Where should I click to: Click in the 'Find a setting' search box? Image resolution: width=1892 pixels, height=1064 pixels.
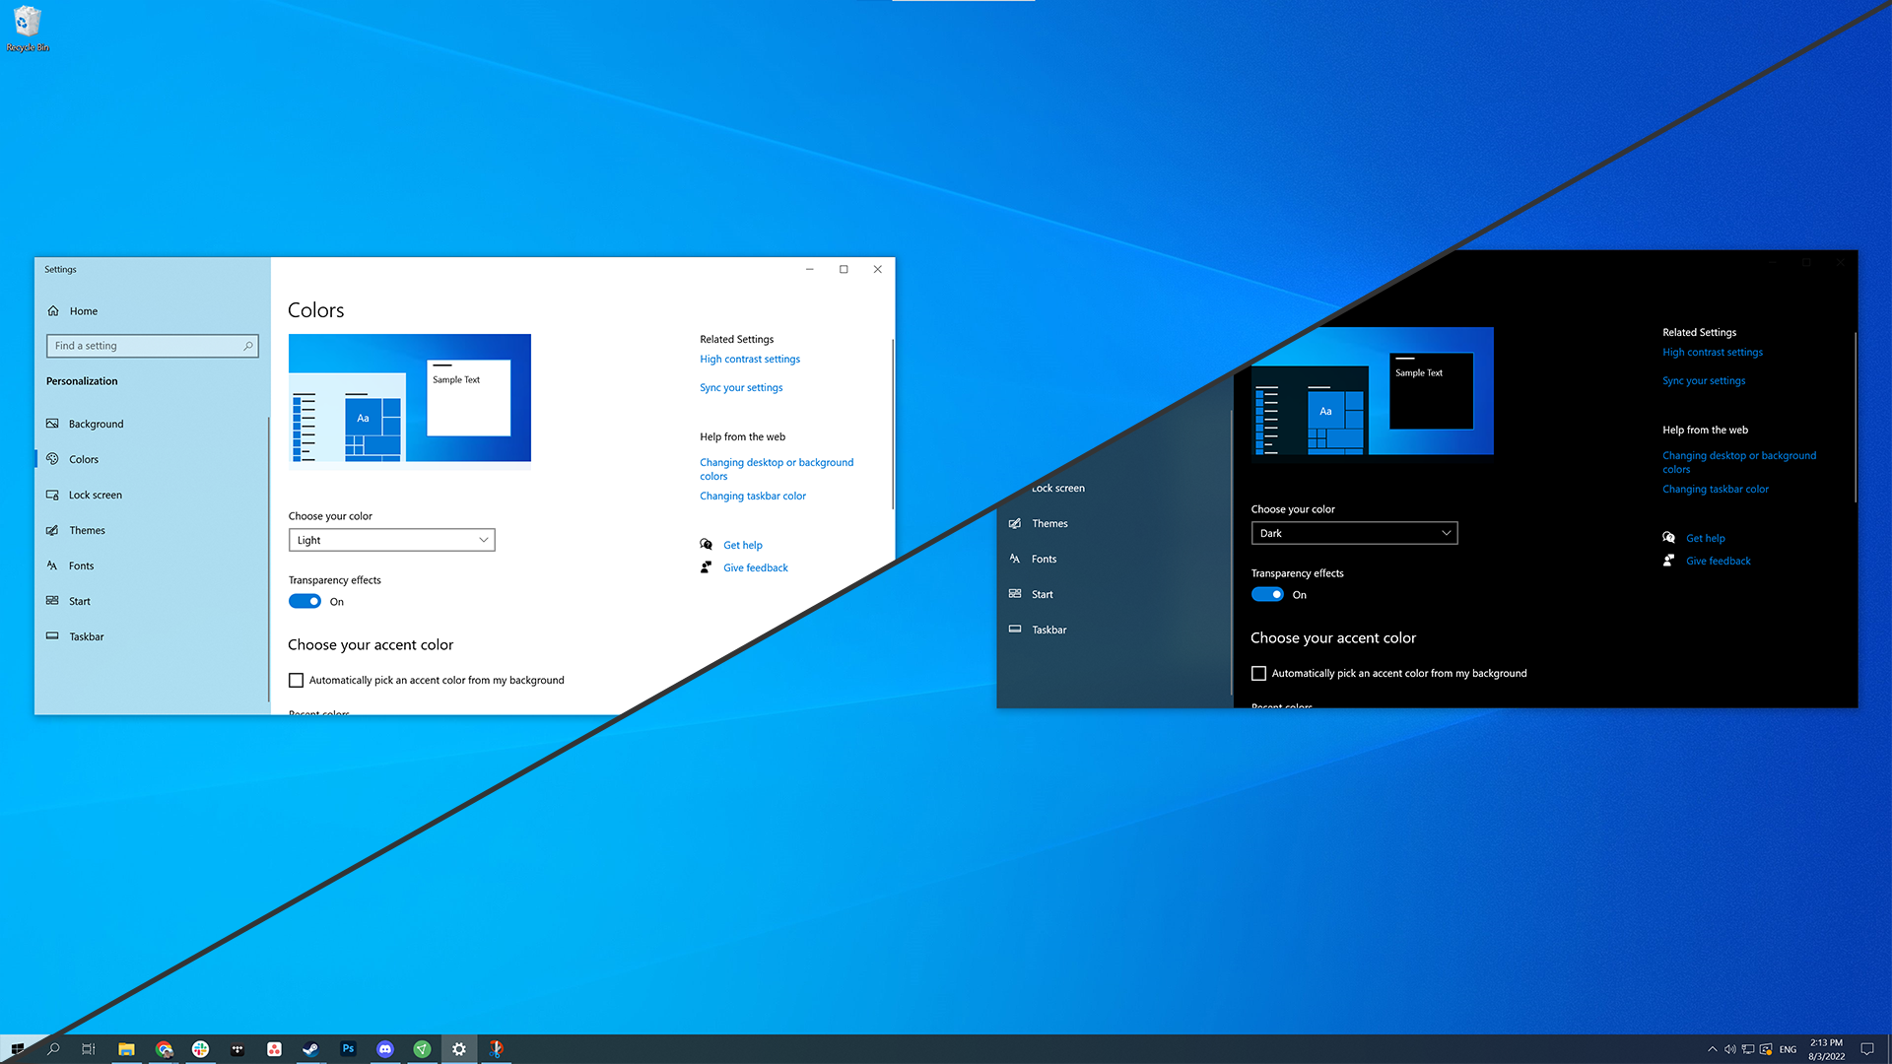[x=152, y=345]
